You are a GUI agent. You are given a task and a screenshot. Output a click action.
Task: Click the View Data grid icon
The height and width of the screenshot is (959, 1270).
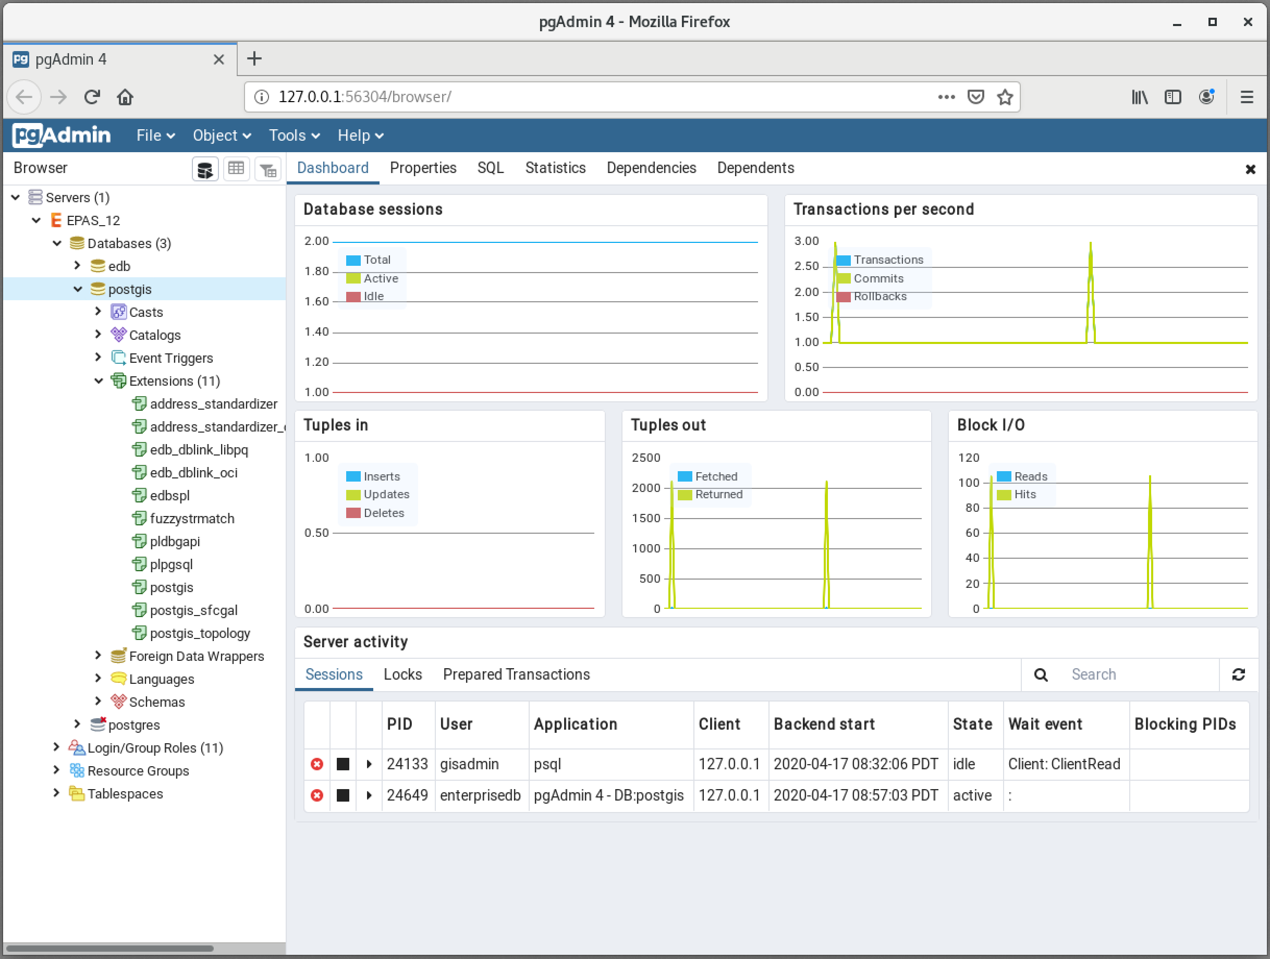click(236, 169)
